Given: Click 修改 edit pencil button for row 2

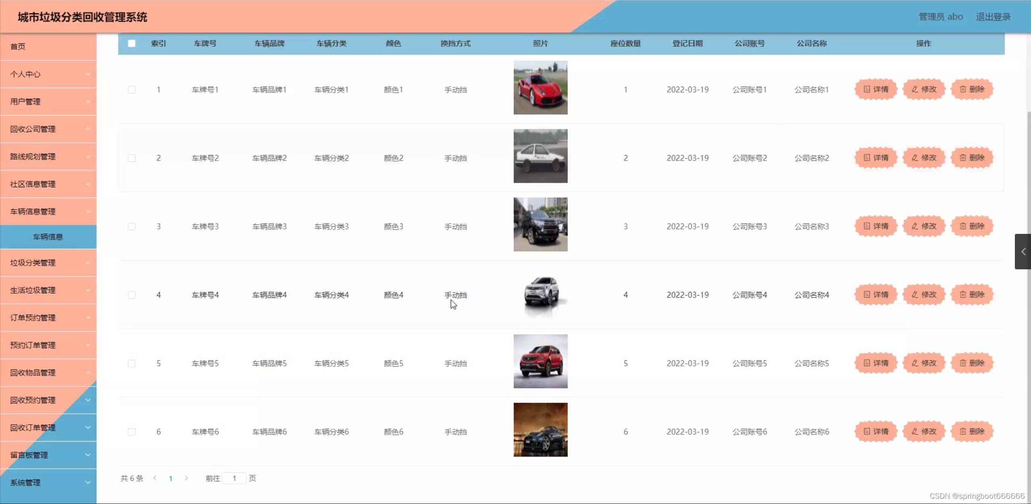Looking at the screenshot, I should coord(924,158).
